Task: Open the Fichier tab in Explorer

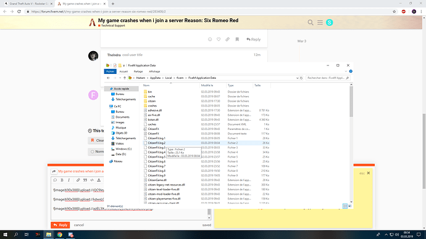Action: click(110, 71)
